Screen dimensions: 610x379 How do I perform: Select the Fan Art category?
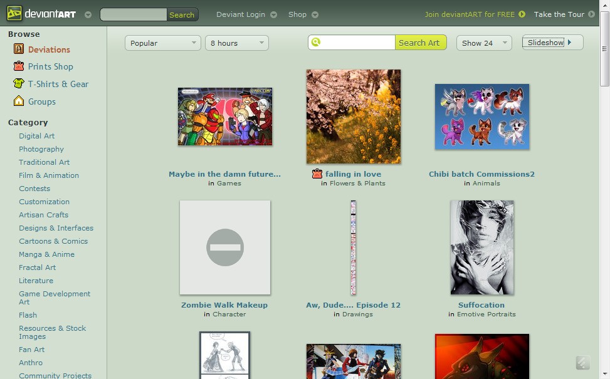coord(32,350)
